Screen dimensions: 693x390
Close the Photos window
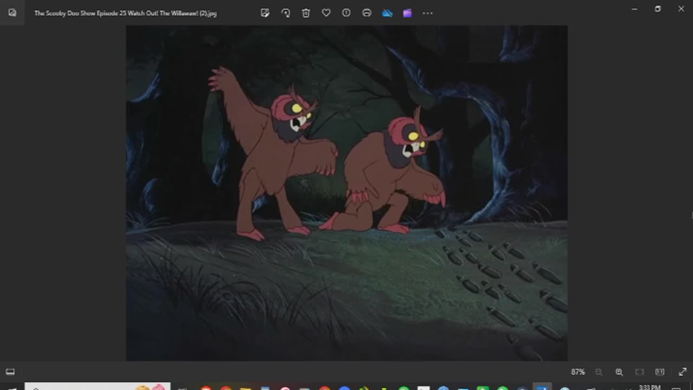point(681,9)
